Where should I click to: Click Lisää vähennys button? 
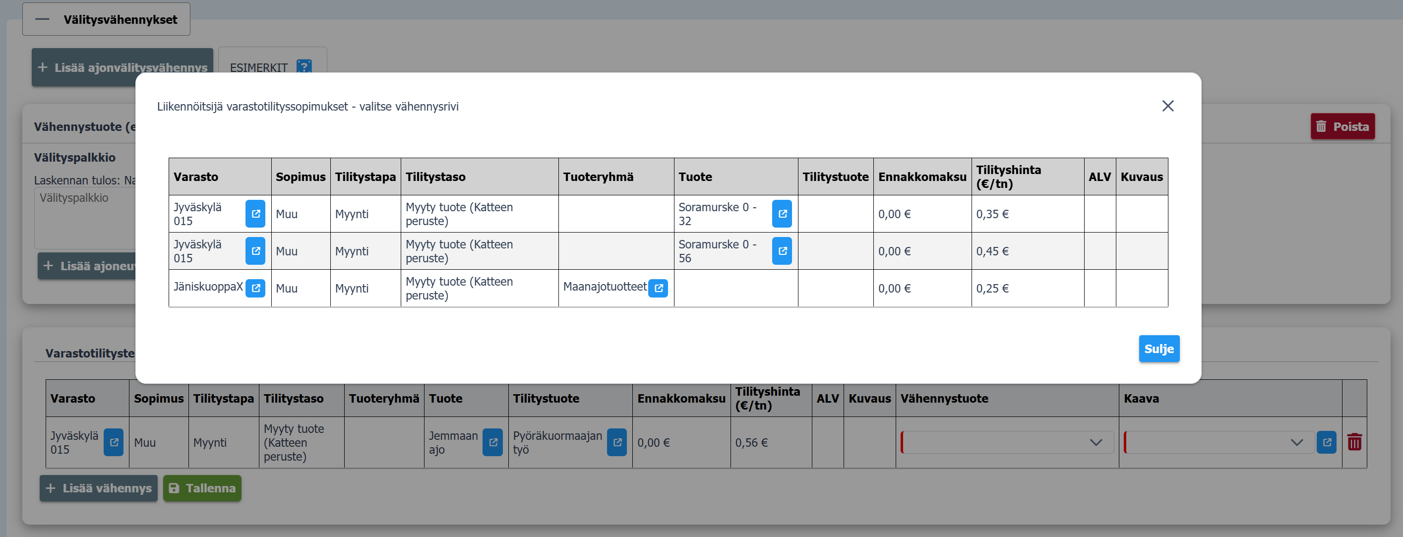coord(99,488)
